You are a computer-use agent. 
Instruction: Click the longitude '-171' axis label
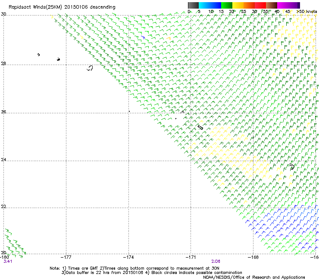click(x=191, y=257)
